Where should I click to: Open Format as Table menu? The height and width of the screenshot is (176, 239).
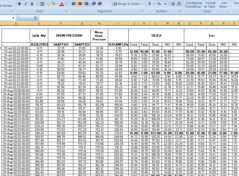tap(211, 5)
